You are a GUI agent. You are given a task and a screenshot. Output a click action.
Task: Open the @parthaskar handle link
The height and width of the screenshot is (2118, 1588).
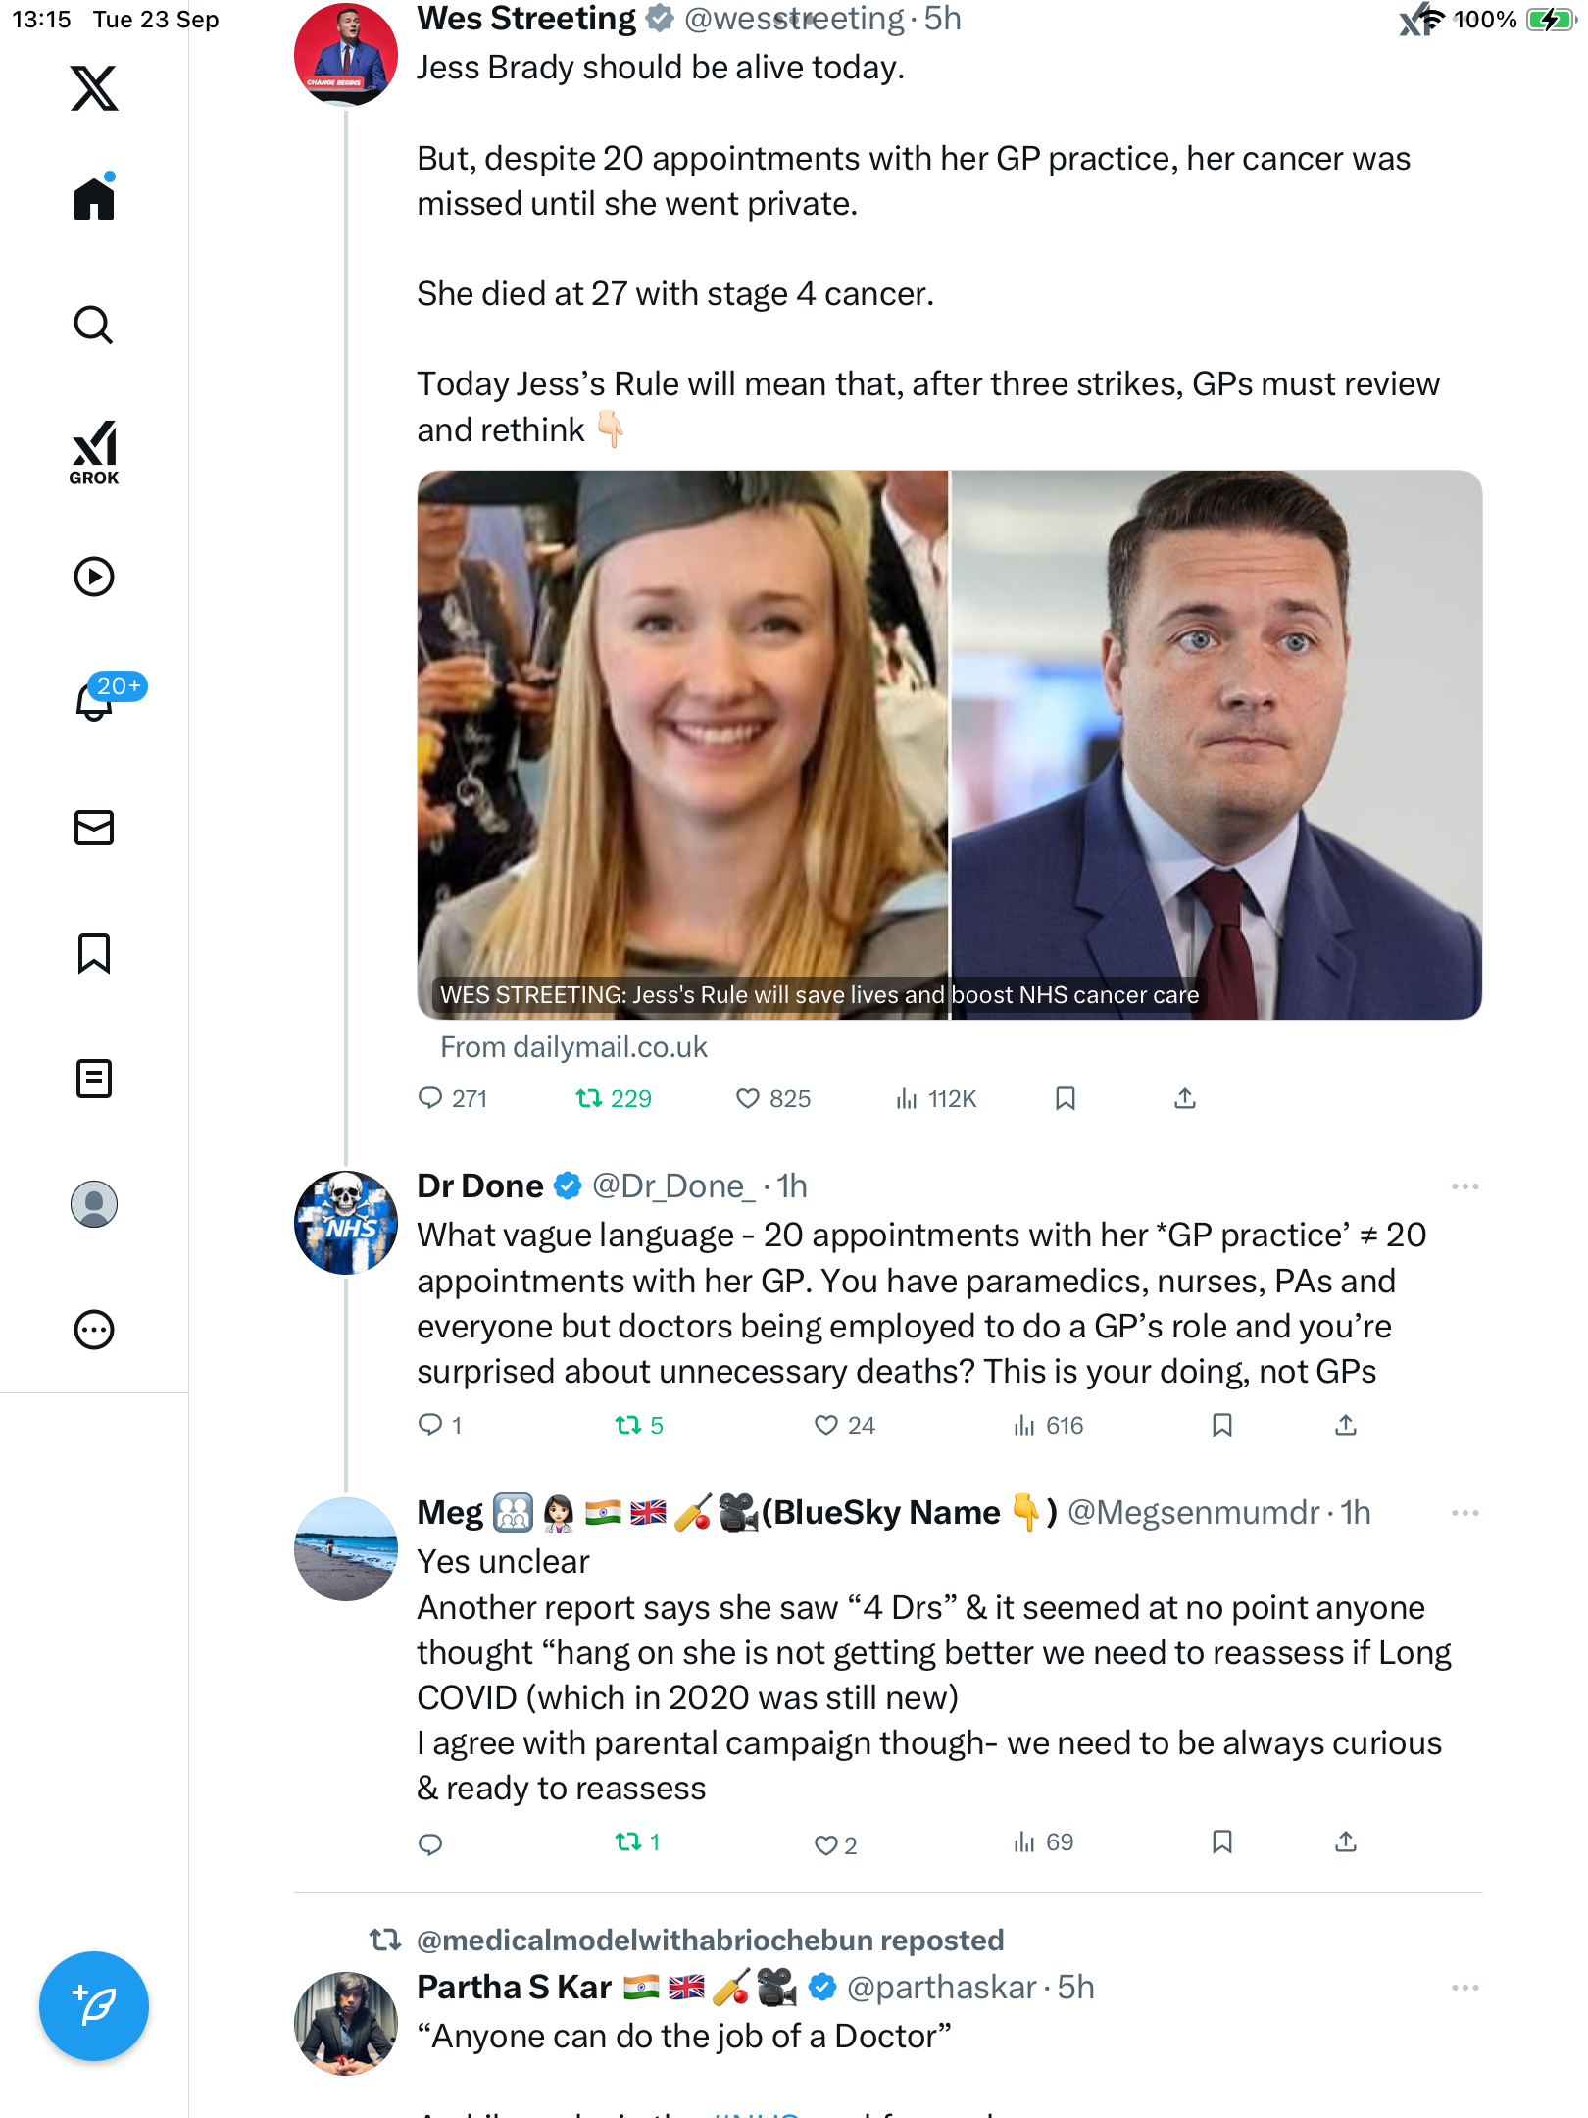[x=941, y=1988]
